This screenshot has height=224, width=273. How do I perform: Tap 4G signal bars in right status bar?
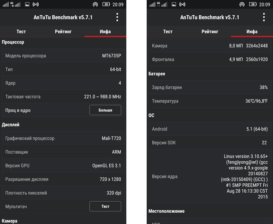[x=158, y=4]
